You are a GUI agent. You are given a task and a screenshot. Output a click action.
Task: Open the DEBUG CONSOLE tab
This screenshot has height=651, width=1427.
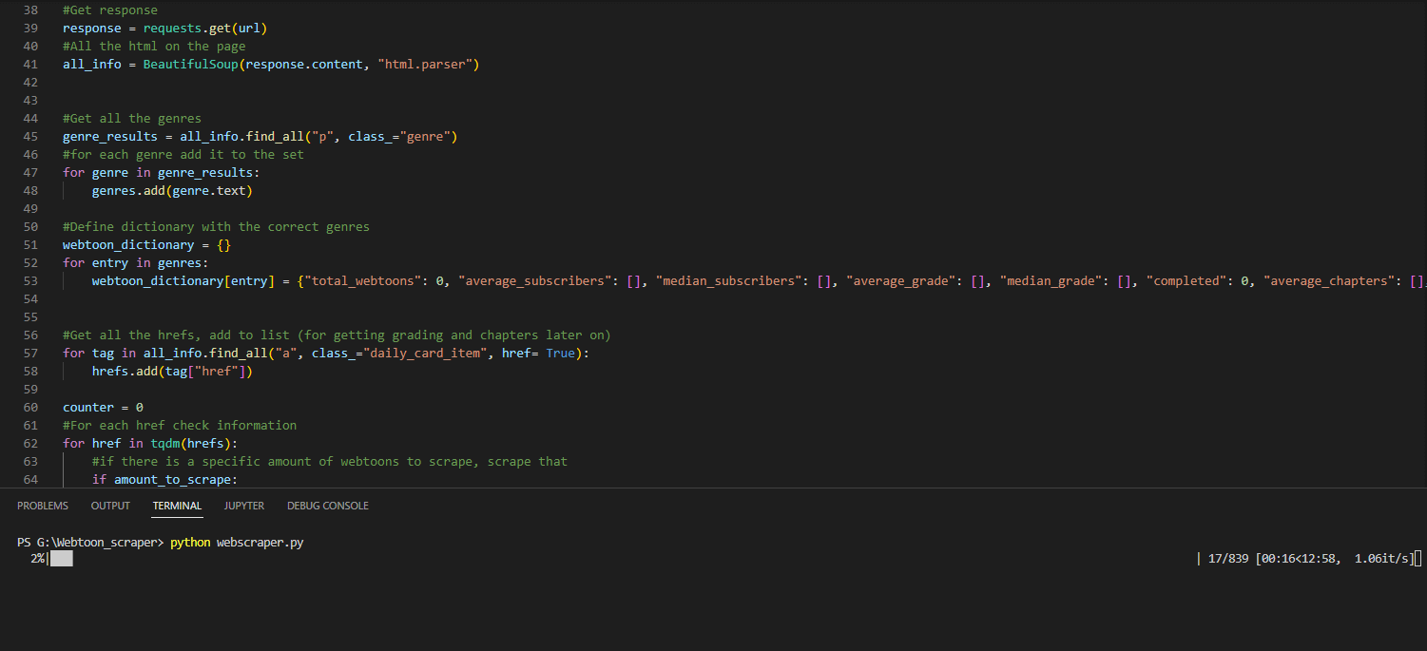(x=327, y=506)
